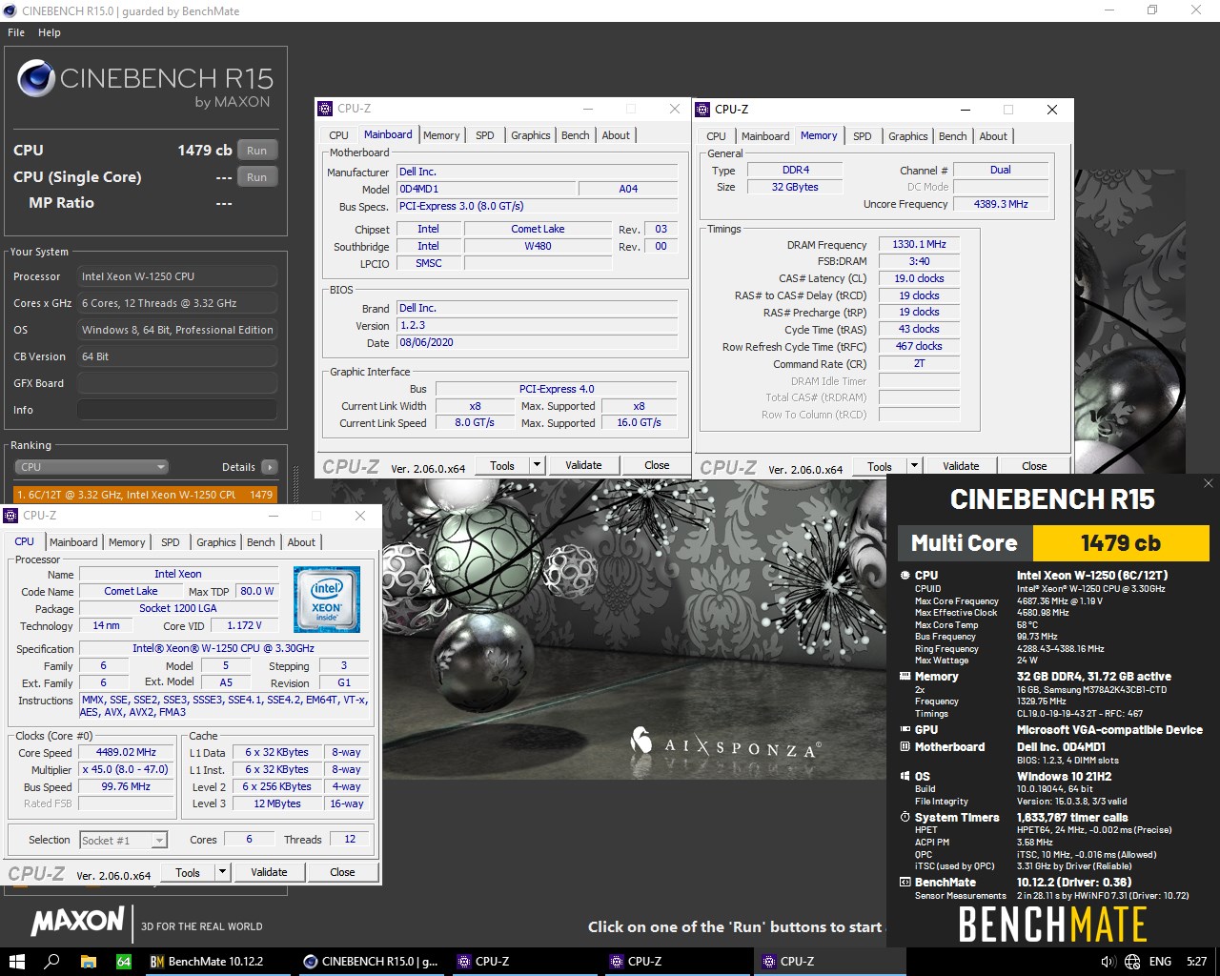Screen dimensions: 1220x976
Task: Select ranking entry 6C/12T Xeon W-1250
Action: tap(145, 495)
